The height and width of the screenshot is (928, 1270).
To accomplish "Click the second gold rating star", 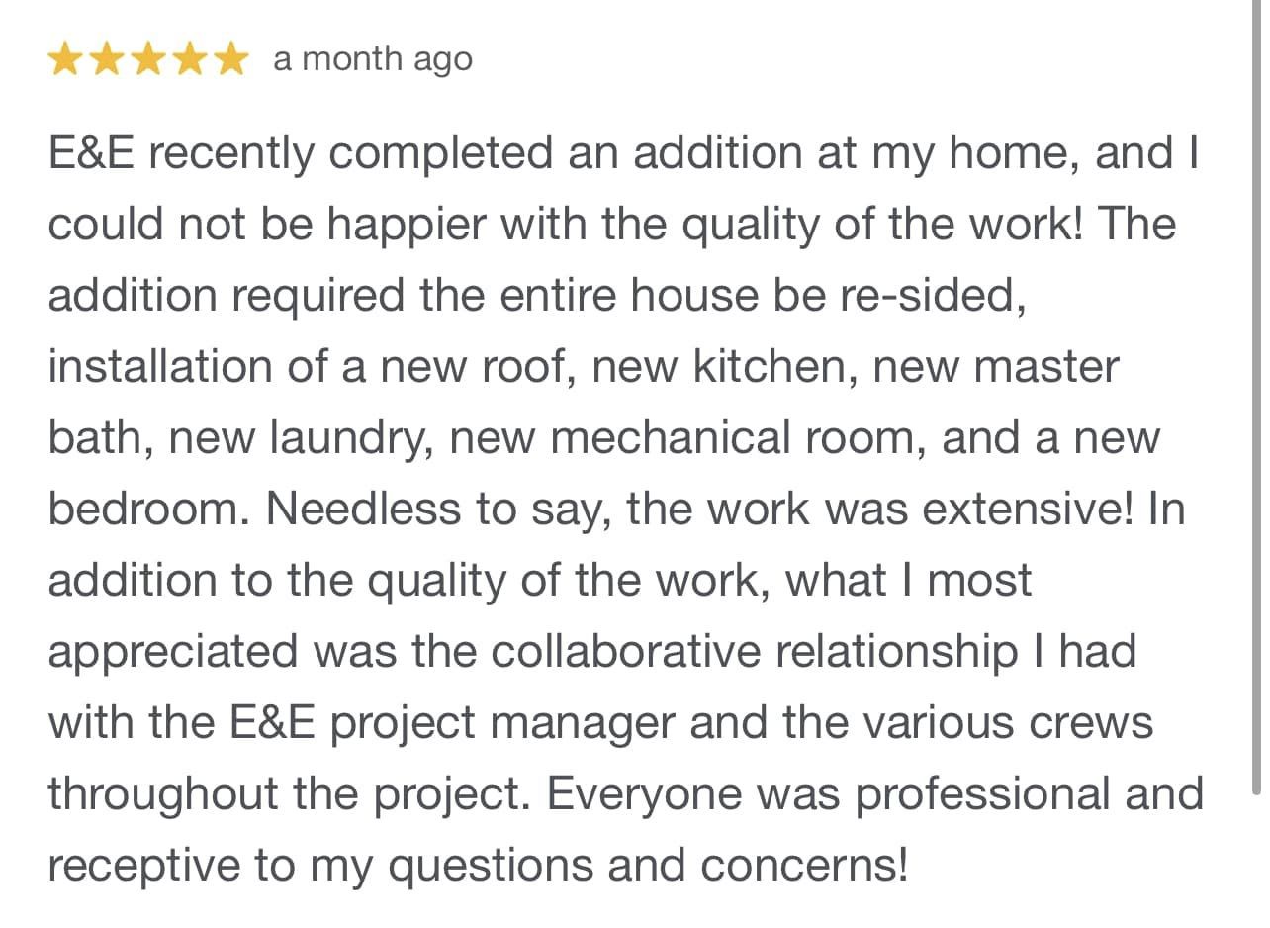I will pos(106,59).
